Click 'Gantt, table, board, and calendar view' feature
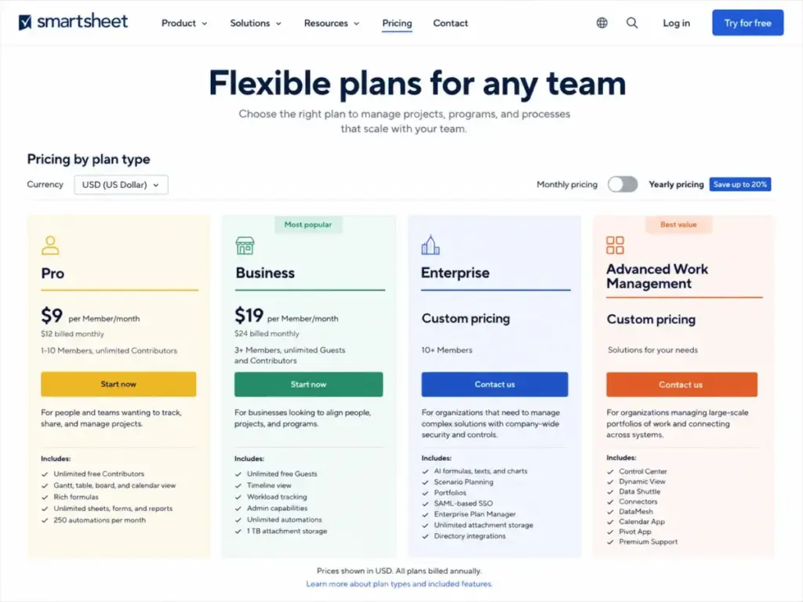Viewport: 803px width, 602px height. click(114, 485)
